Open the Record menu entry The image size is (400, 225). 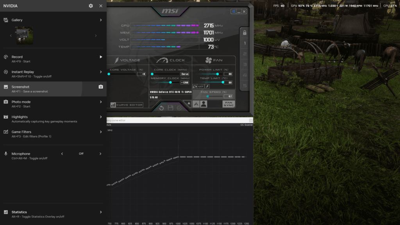click(53, 59)
